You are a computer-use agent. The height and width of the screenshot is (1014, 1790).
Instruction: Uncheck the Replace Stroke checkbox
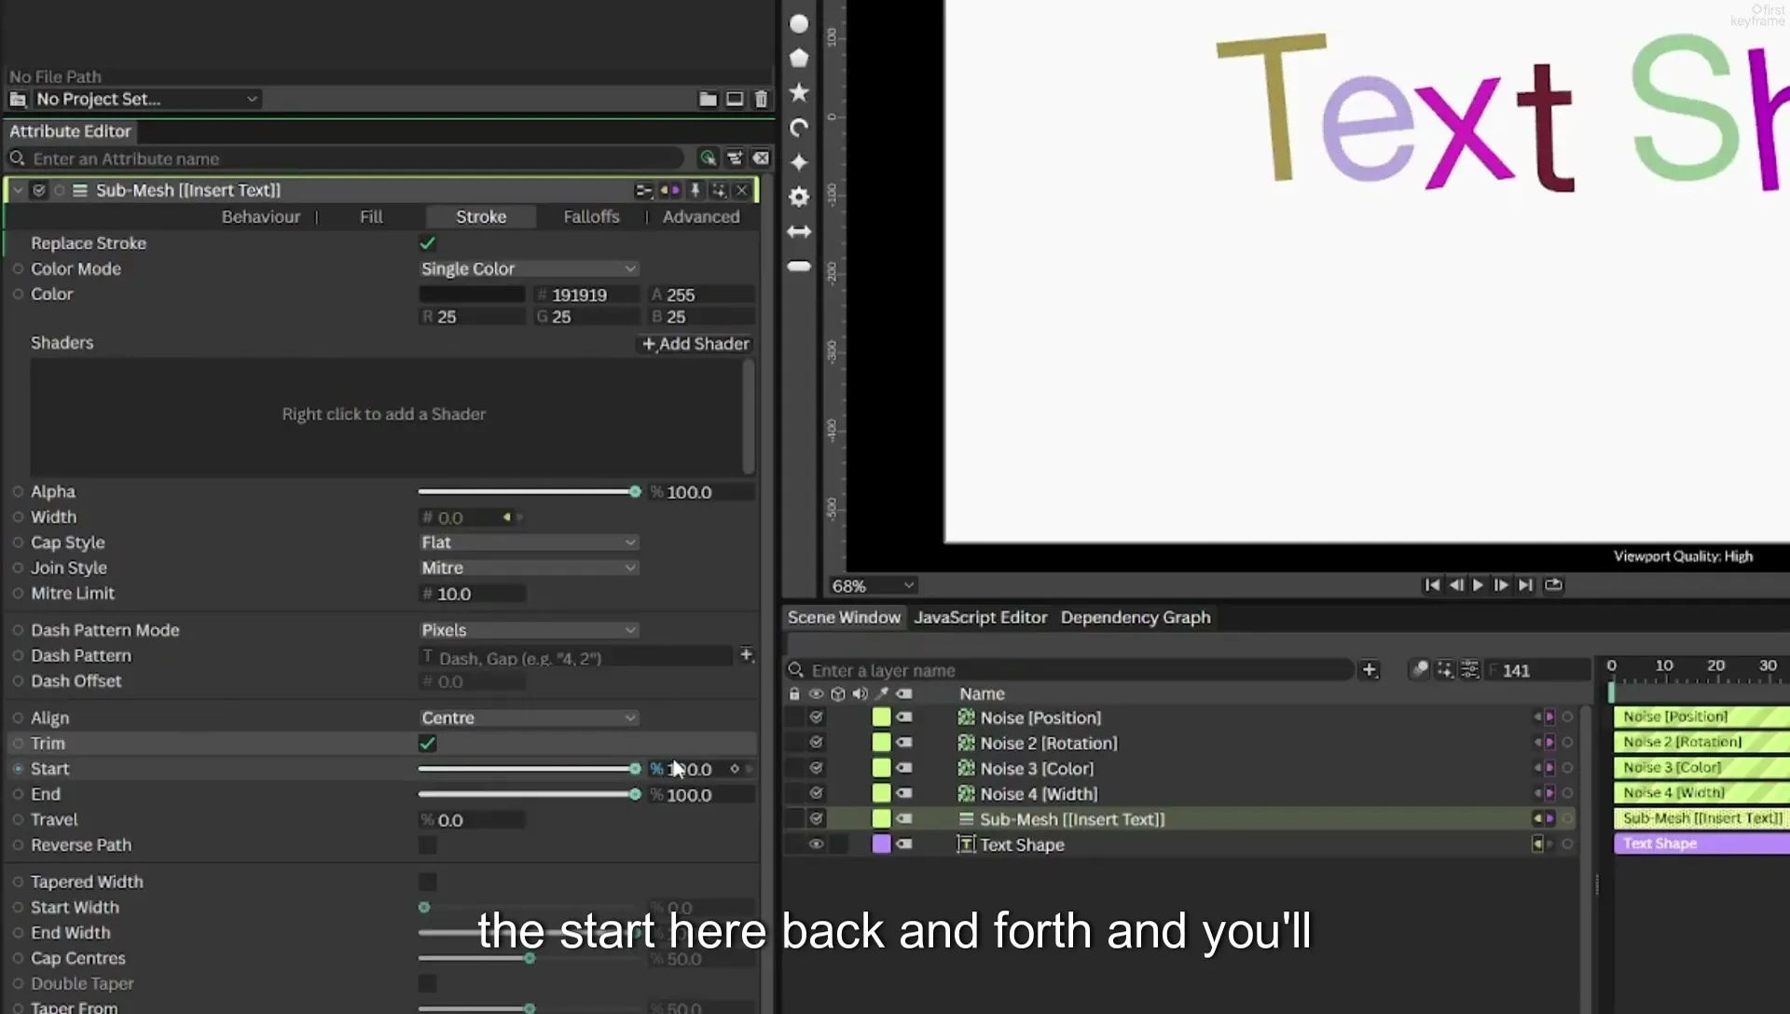point(428,243)
